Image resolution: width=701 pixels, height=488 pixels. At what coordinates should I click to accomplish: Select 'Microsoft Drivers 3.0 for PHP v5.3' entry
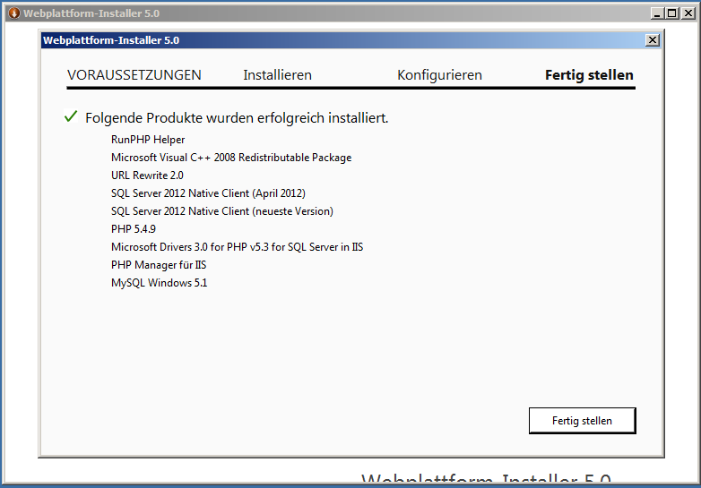tap(237, 247)
